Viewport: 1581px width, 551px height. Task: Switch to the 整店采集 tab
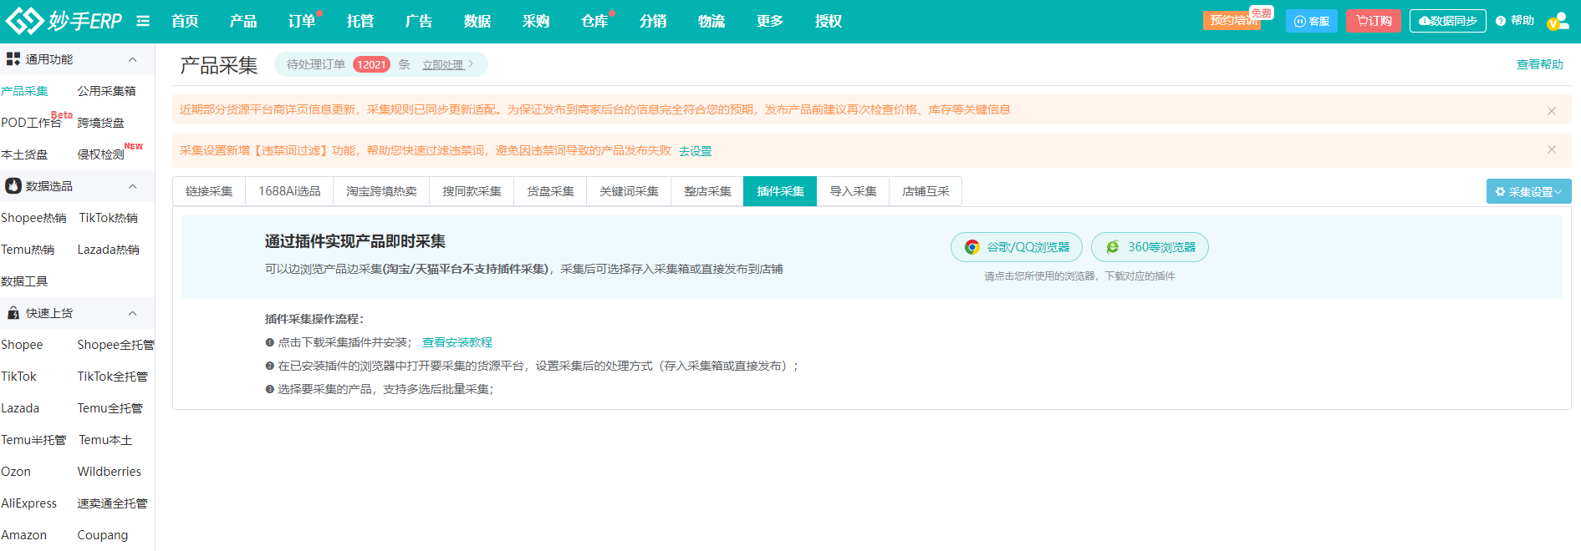(706, 191)
